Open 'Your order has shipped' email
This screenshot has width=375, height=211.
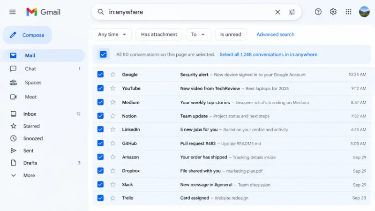coord(203,157)
